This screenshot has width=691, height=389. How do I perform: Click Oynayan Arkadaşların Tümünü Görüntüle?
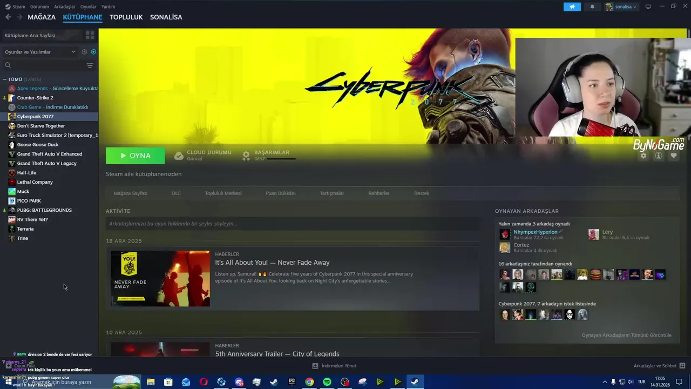point(627,335)
